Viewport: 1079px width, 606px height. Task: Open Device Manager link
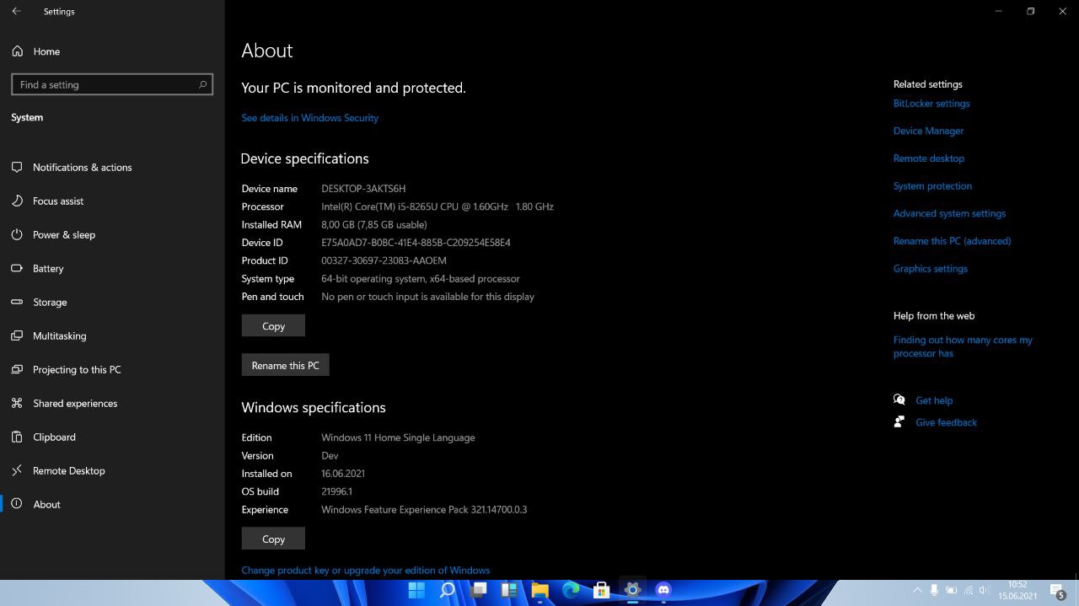[x=928, y=131]
